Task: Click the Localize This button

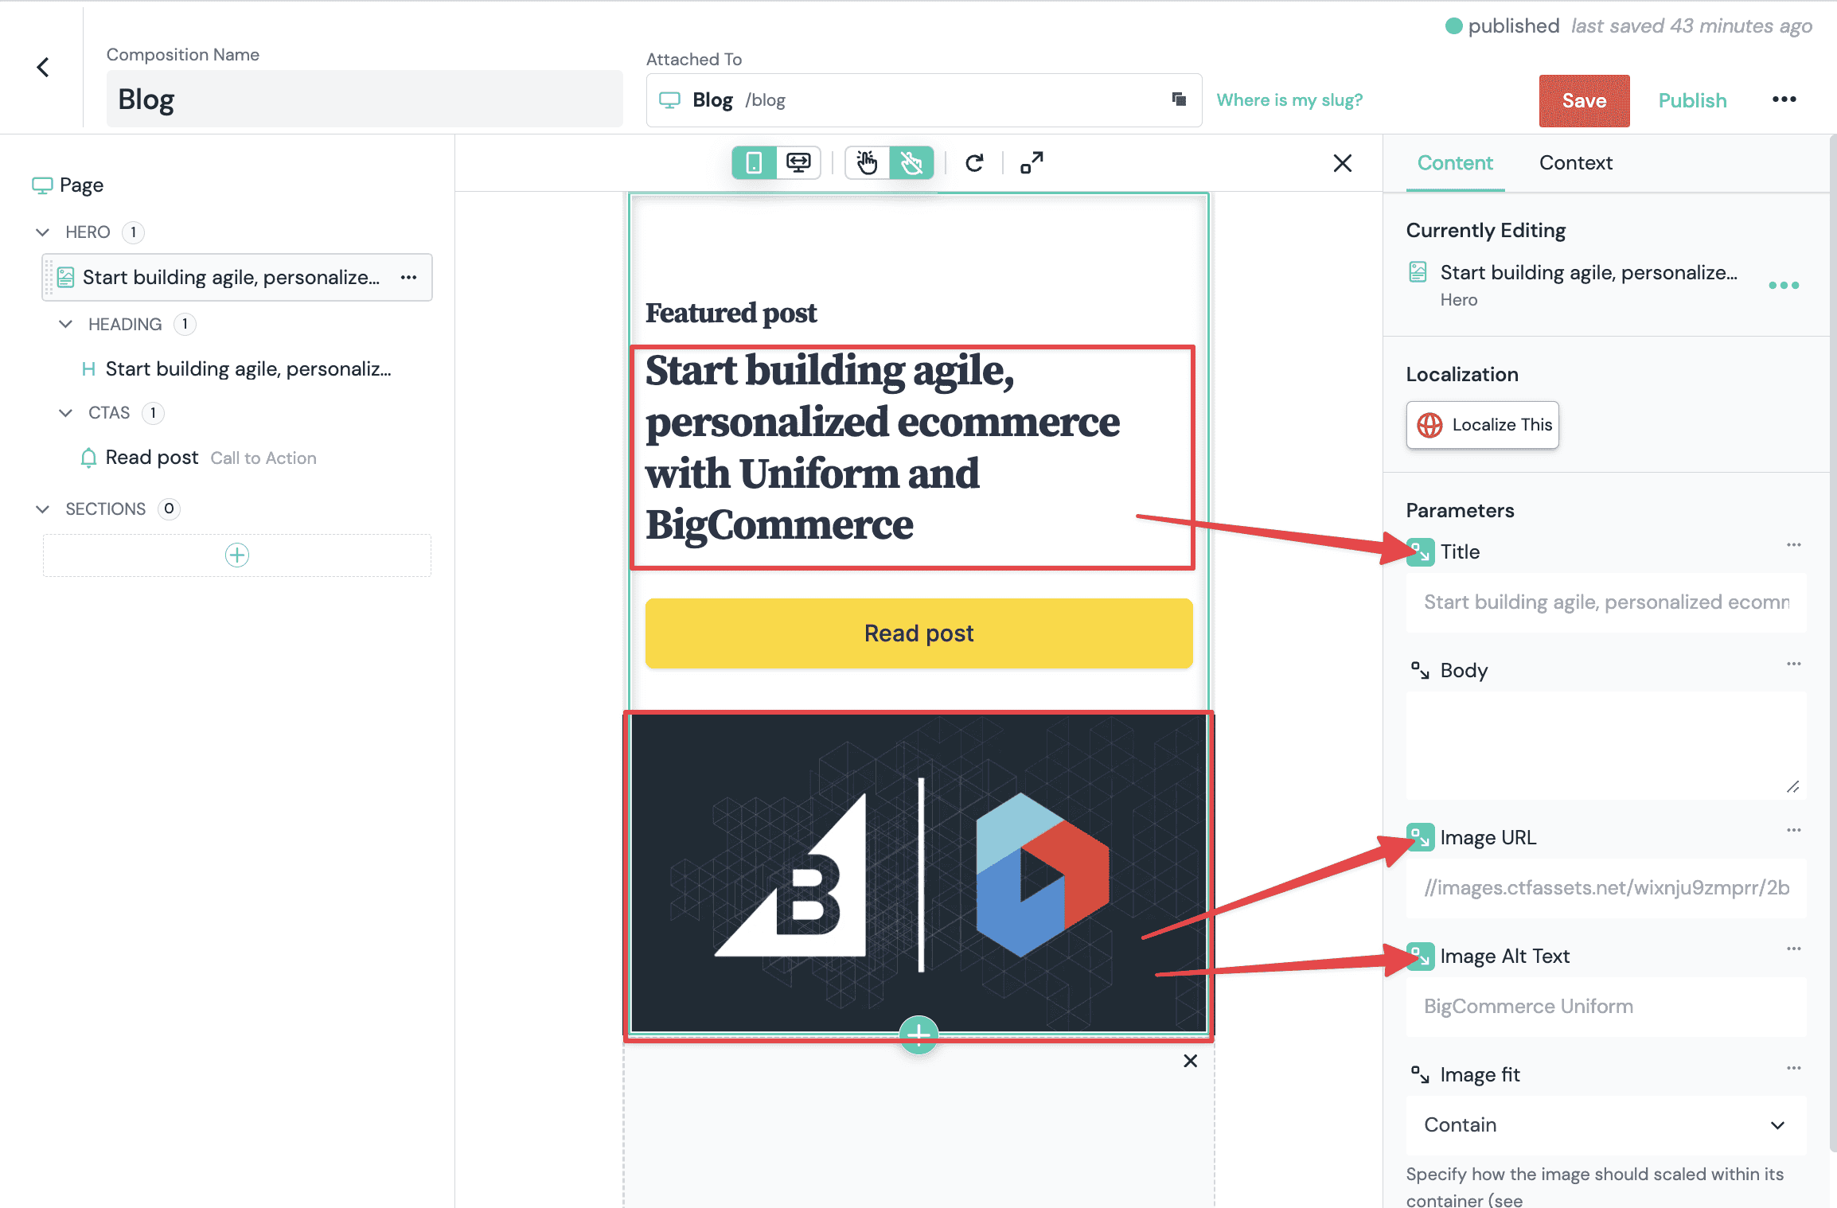Action: [1482, 425]
